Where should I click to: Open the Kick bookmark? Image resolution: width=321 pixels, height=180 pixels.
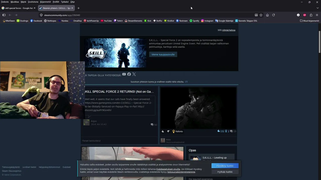tap(148, 21)
